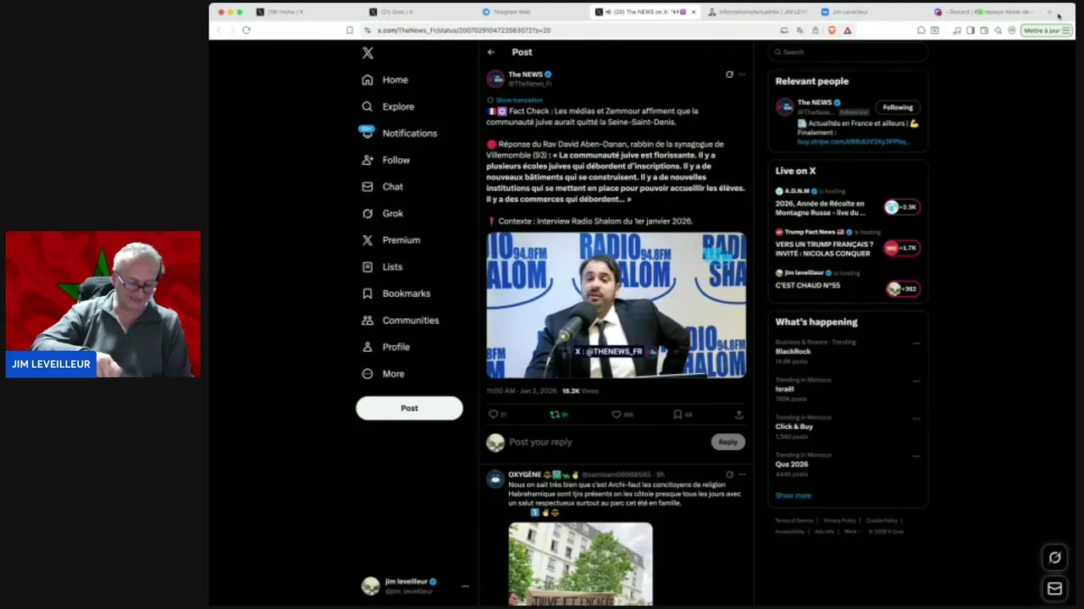Image resolution: width=1084 pixels, height=609 pixels.
Task: Open Home in the X sidebar
Action: tap(385, 80)
